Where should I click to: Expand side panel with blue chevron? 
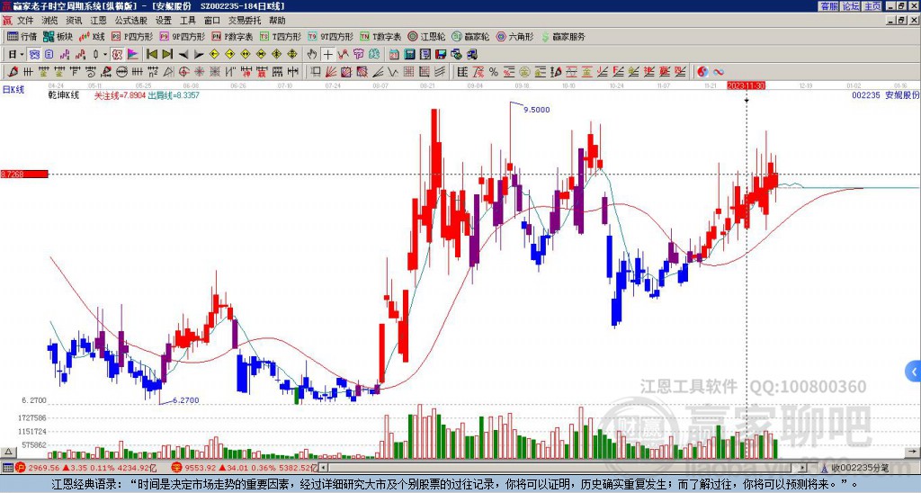pyautogui.click(x=914, y=372)
